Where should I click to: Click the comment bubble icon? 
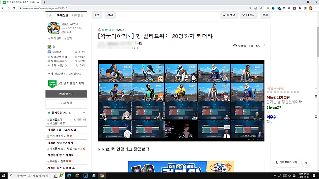pos(235,46)
